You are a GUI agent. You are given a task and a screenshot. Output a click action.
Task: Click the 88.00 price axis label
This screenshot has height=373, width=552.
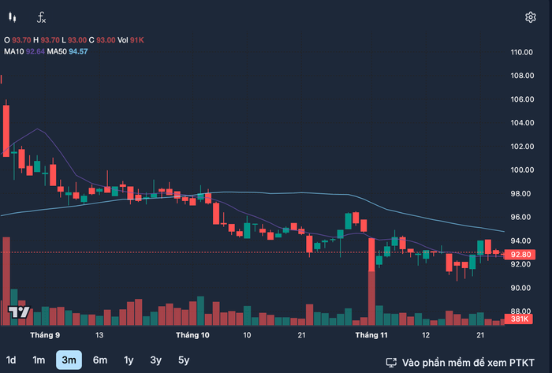tap(520, 311)
